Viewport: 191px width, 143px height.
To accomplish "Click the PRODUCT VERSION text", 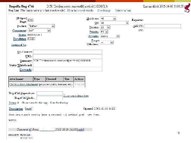I will 20,135.
